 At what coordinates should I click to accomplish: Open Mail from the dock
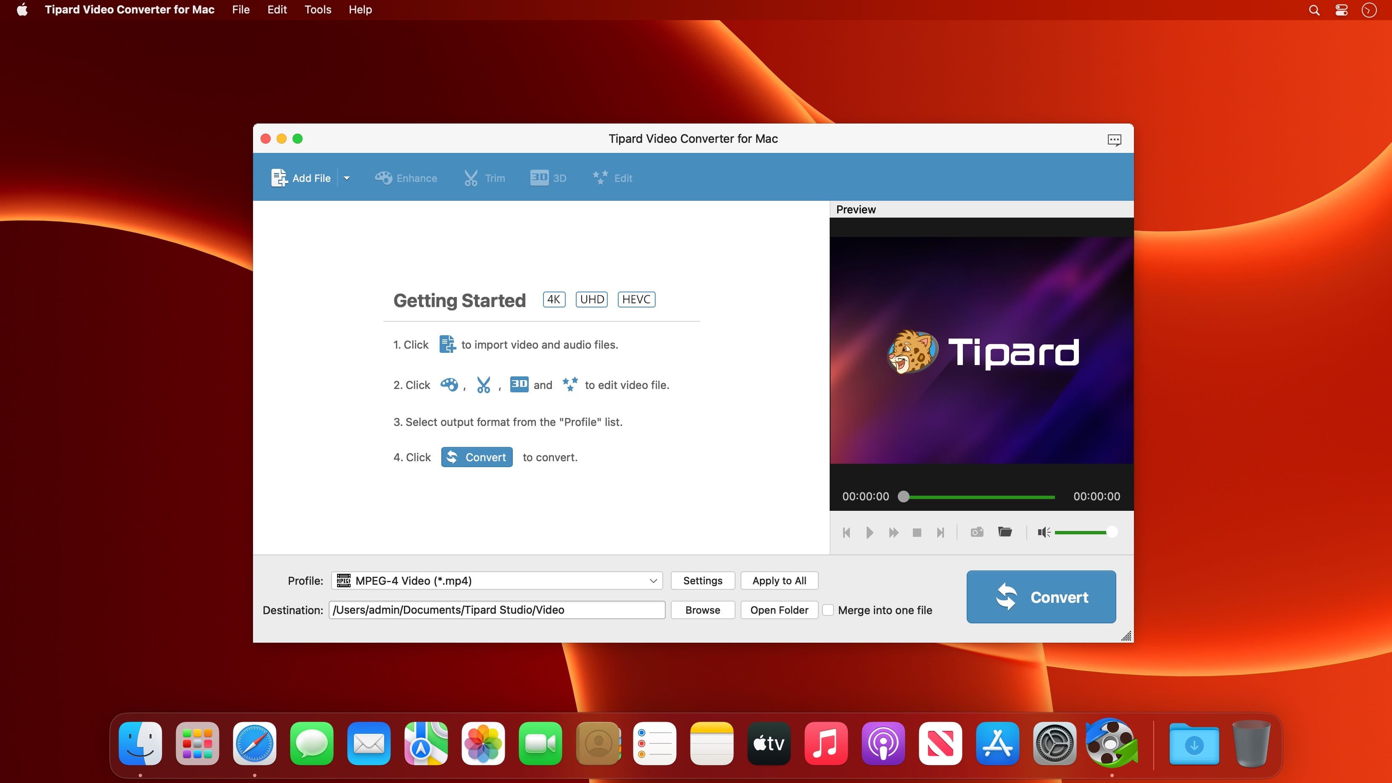[x=369, y=743]
